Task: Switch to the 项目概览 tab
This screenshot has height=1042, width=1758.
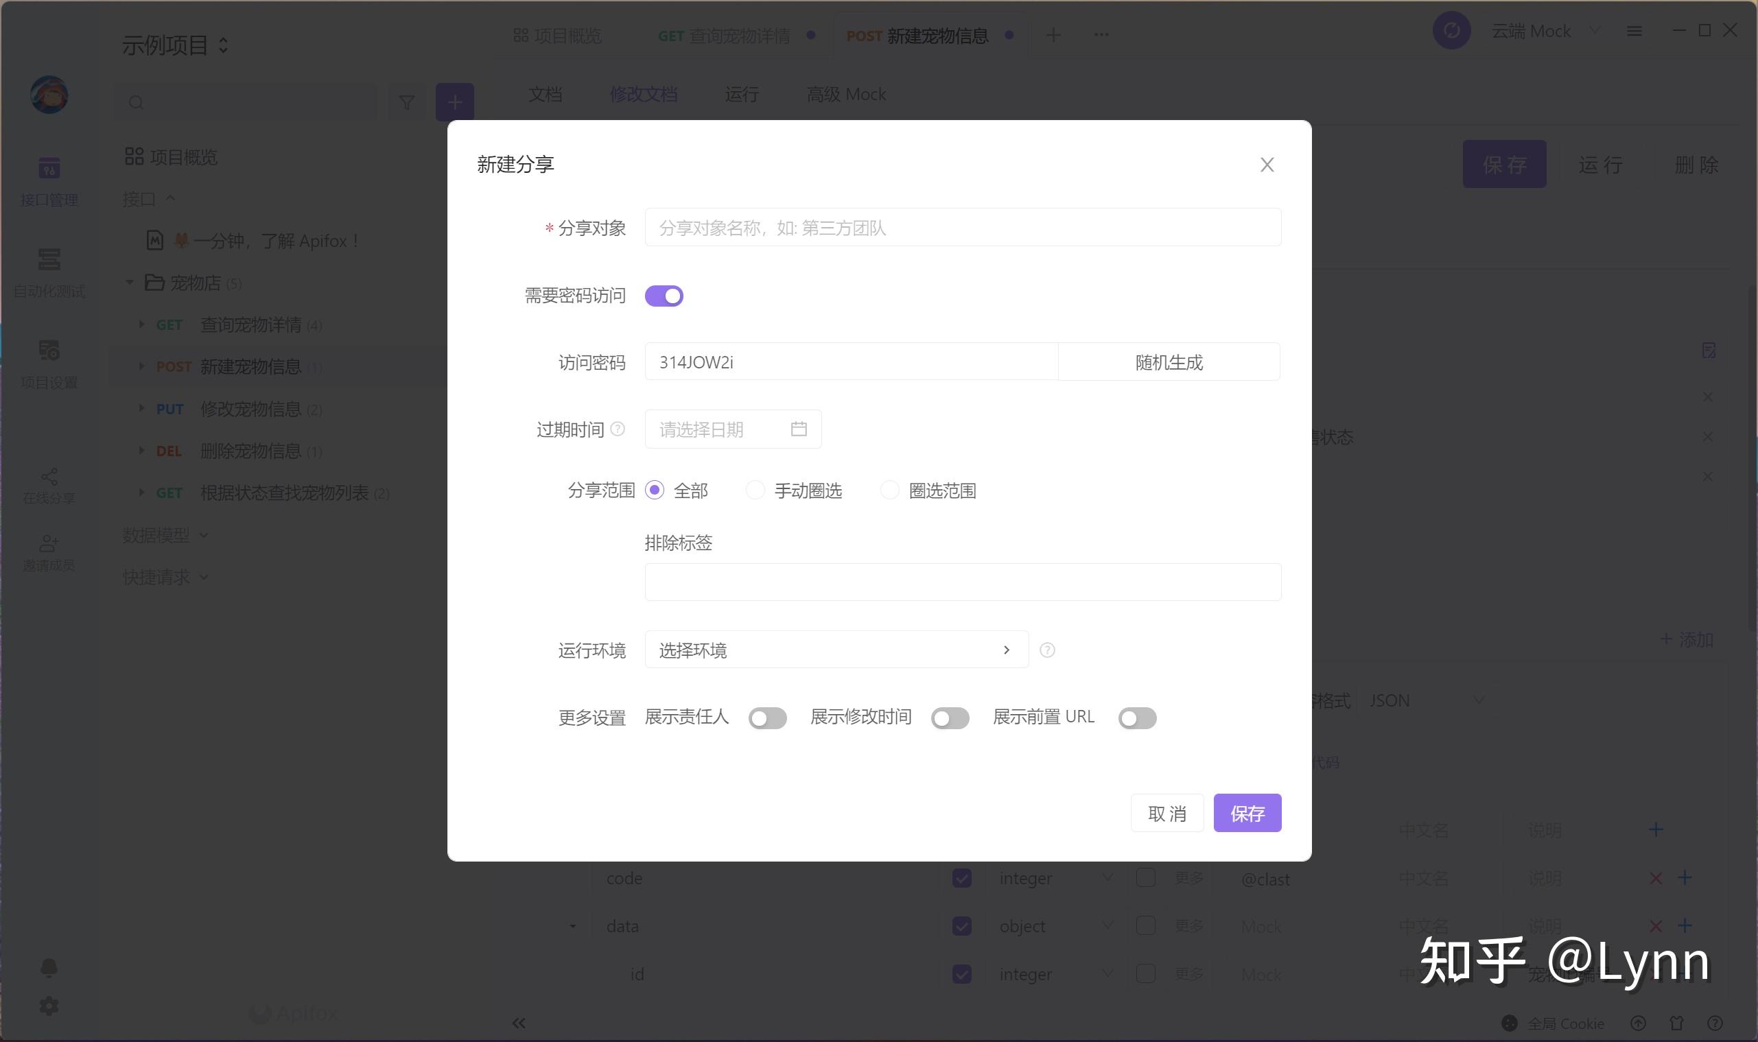Action: click(559, 35)
